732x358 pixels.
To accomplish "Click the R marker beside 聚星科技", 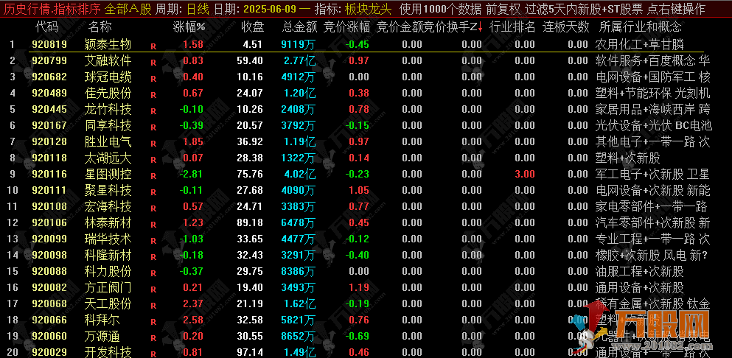I will click(153, 192).
